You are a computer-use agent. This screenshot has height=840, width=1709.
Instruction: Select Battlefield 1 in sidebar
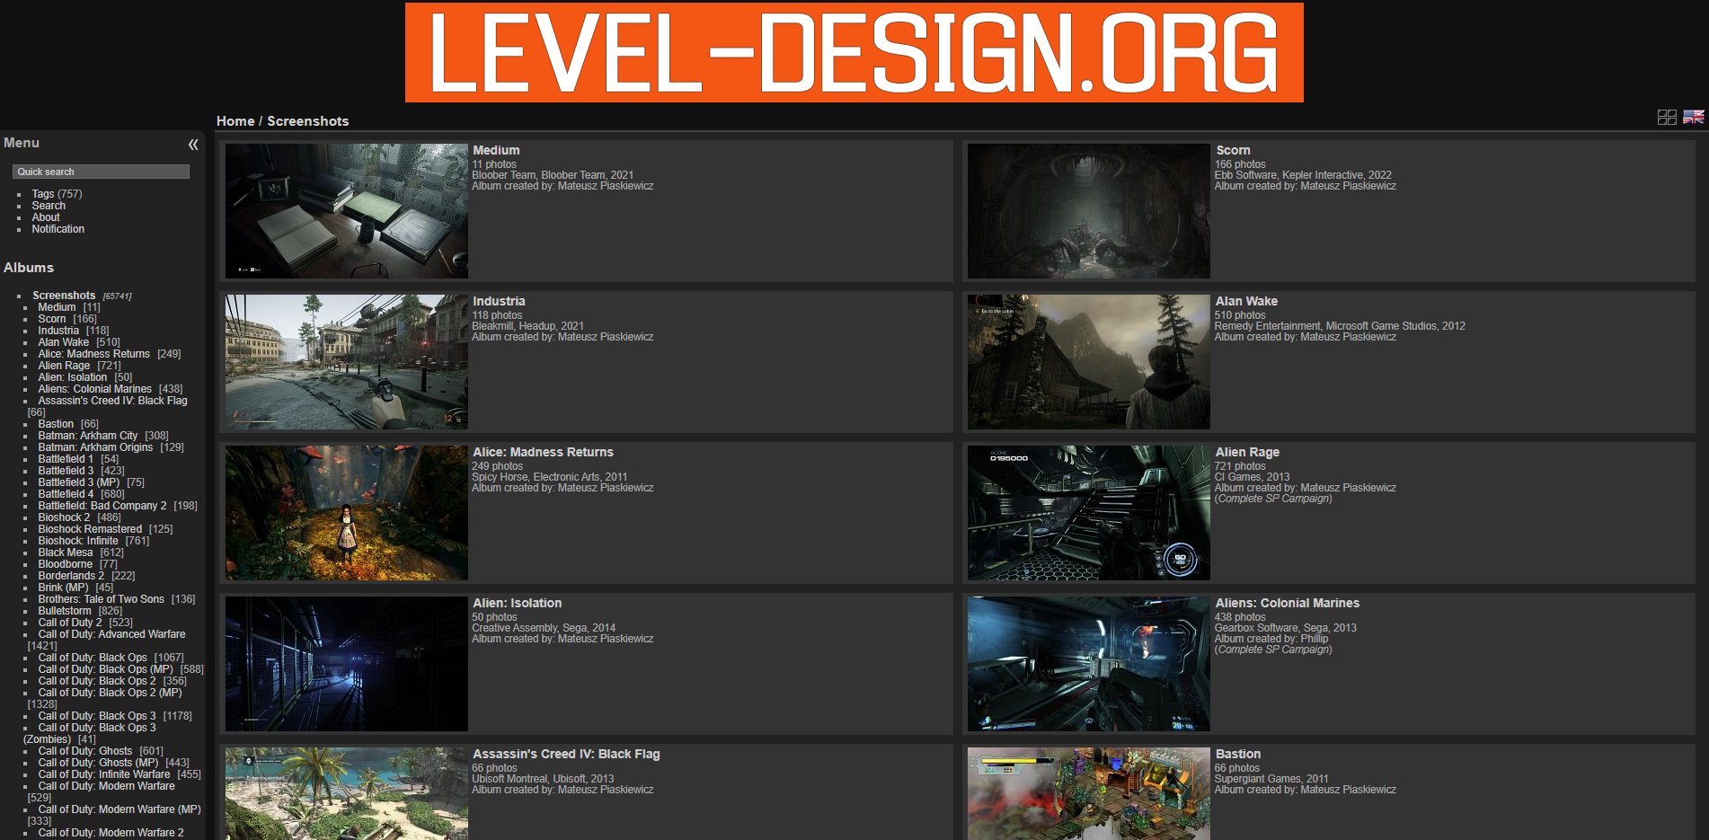(x=66, y=459)
